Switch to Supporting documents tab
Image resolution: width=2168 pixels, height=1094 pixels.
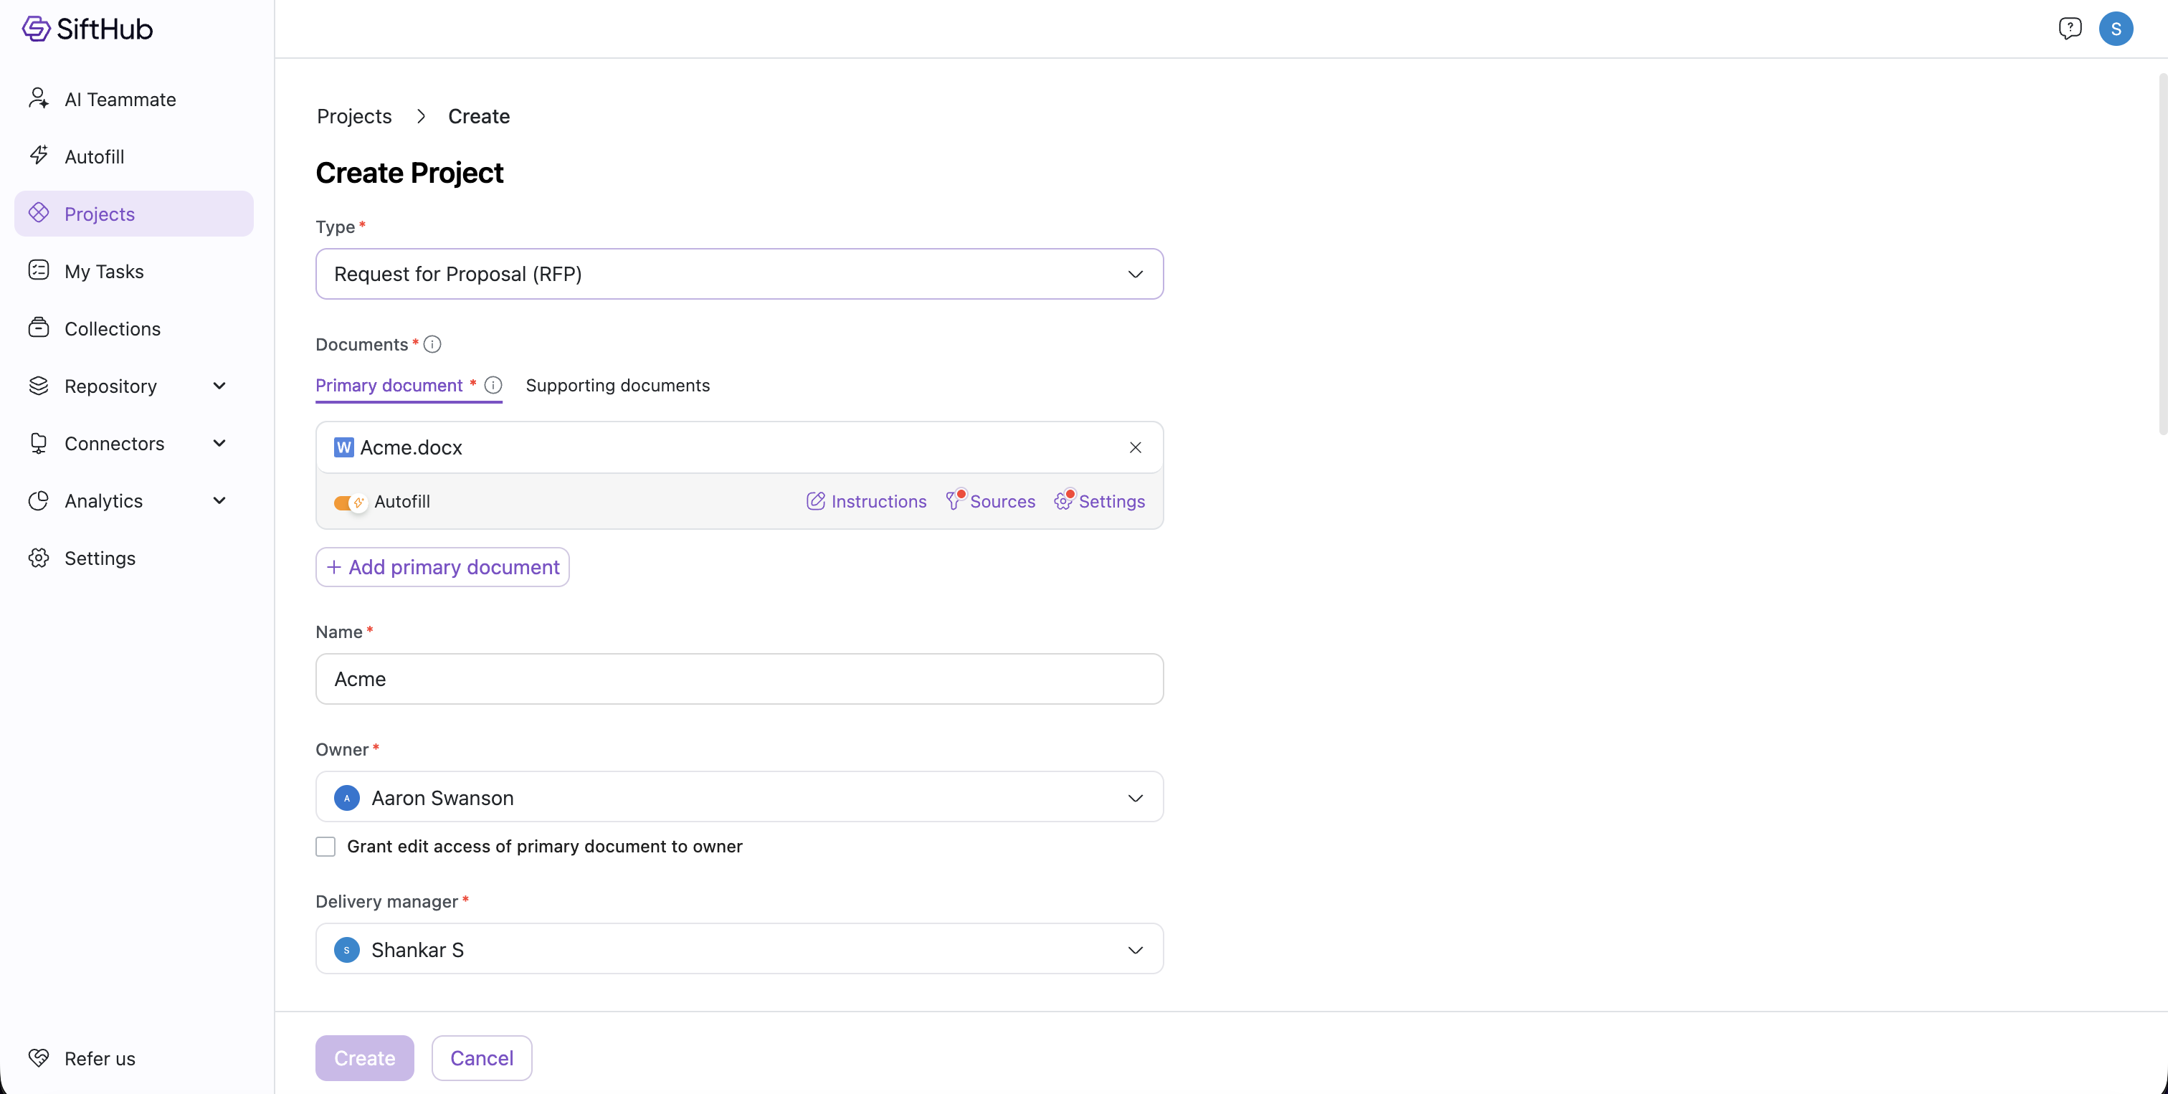618,386
